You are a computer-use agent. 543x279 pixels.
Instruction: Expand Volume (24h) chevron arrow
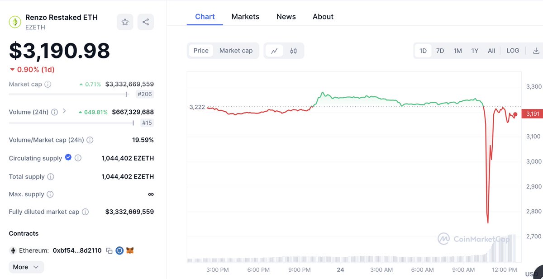(x=64, y=111)
